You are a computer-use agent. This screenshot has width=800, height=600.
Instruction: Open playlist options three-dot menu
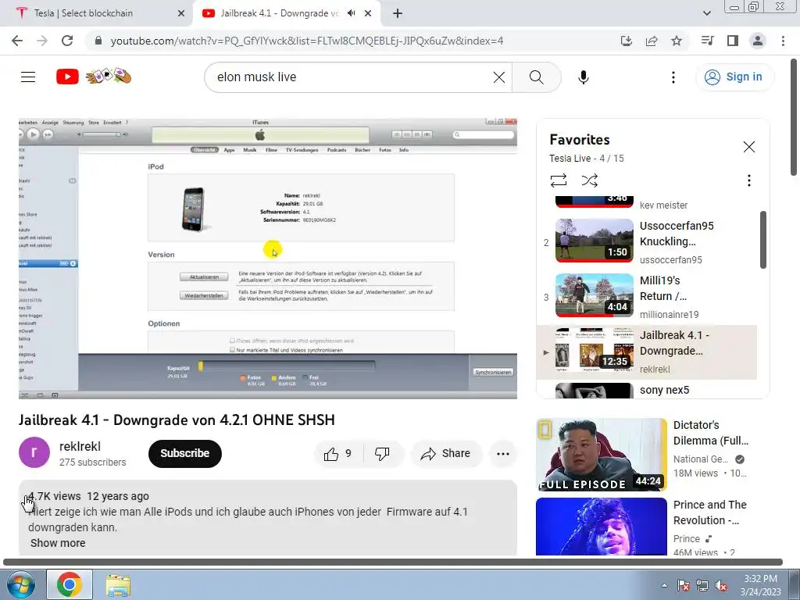tap(748, 180)
